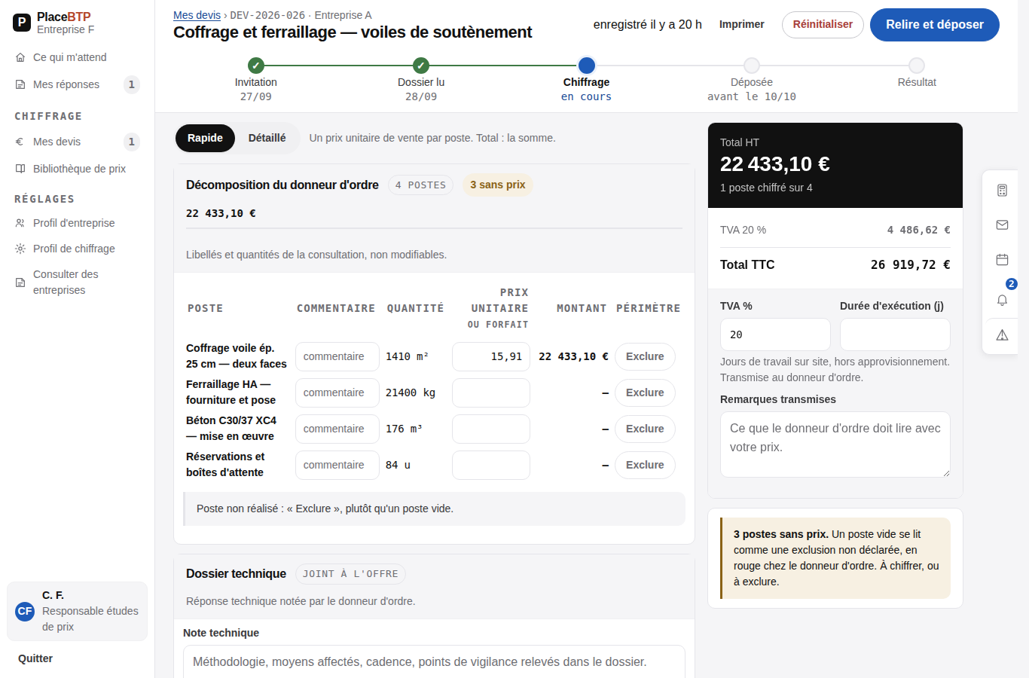Screen dimensions: 1029x678
Task: Select the green check Dossier lu step
Action: (421, 66)
